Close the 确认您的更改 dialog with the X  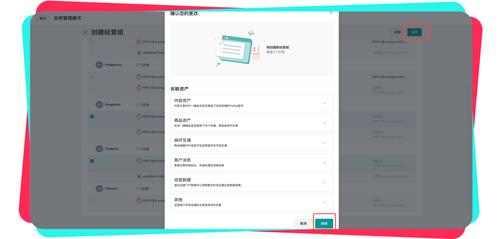click(331, 13)
